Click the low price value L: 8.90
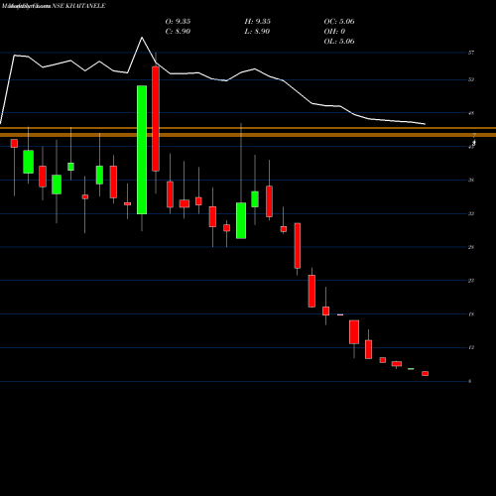496x496 pixels. (257, 32)
